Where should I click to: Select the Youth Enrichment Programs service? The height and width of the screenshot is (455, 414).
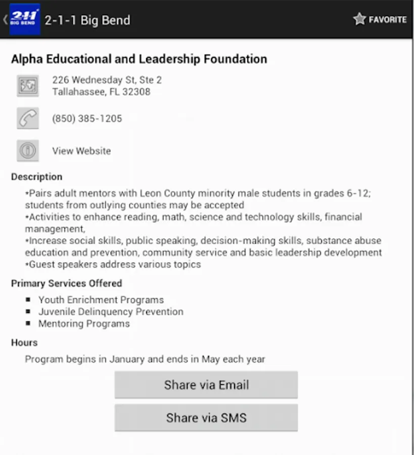click(101, 300)
